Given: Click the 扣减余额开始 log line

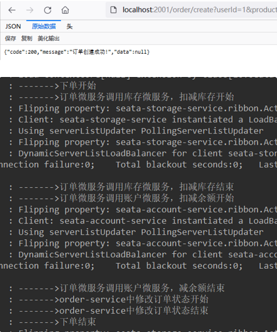Looking at the screenshot, I should click(x=126, y=198).
